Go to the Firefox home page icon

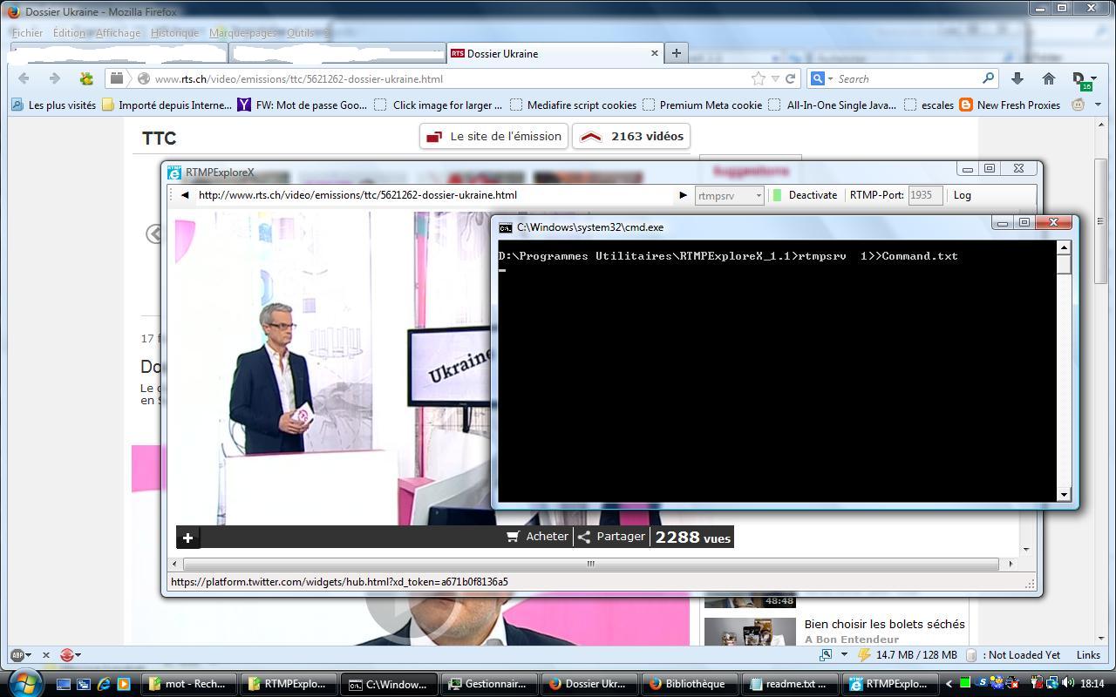click(1049, 78)
